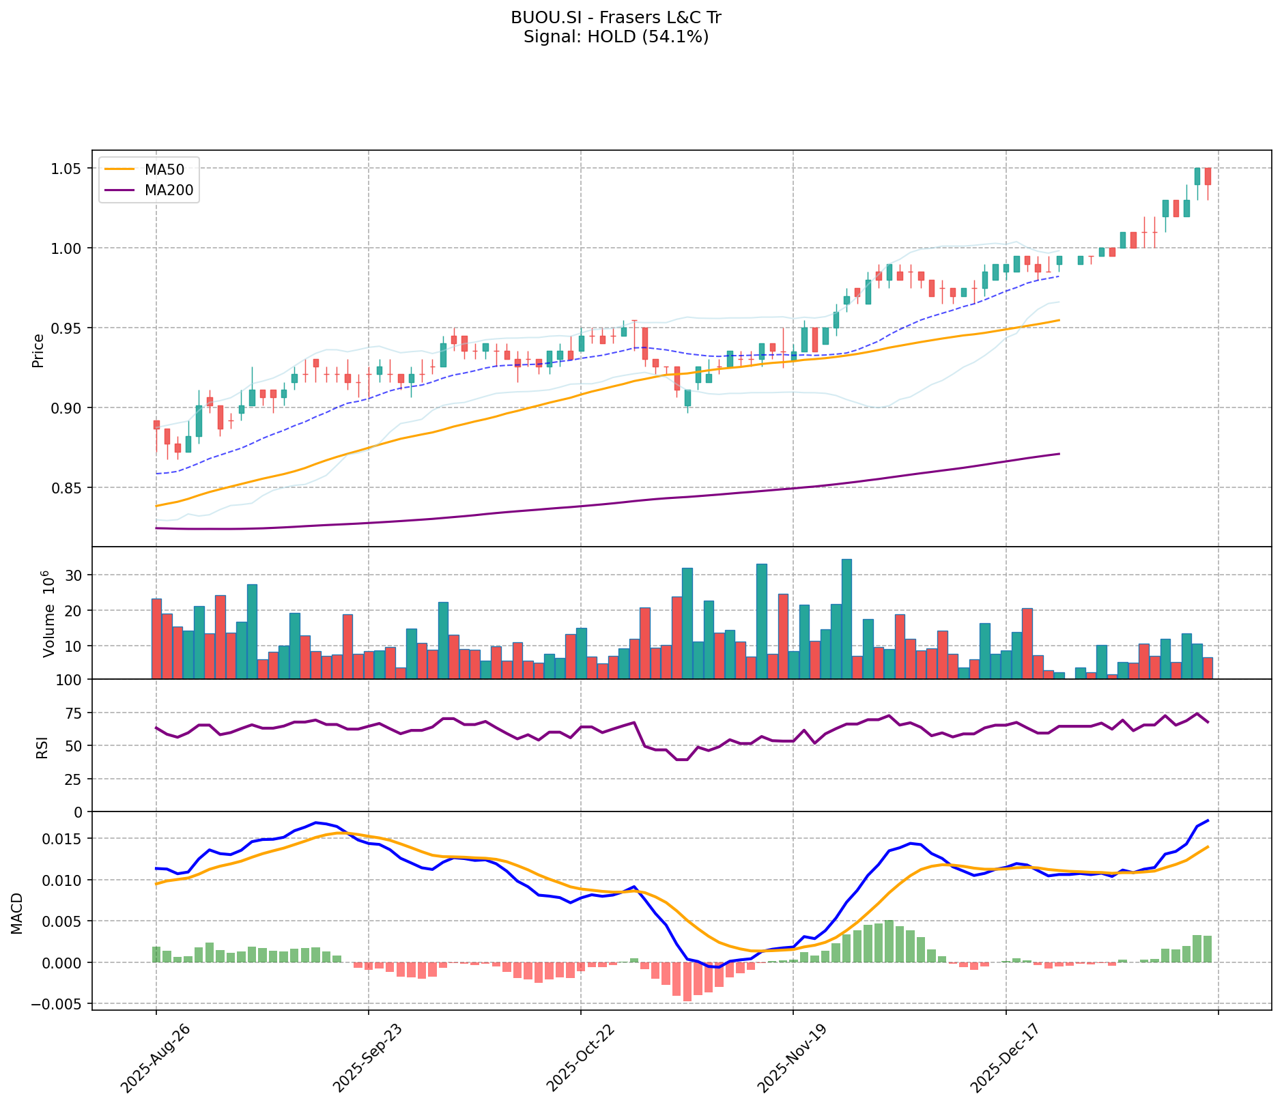1282x1105 pixels.
Task: Click the Volume axis label
Action: click(x=48, y=613)
